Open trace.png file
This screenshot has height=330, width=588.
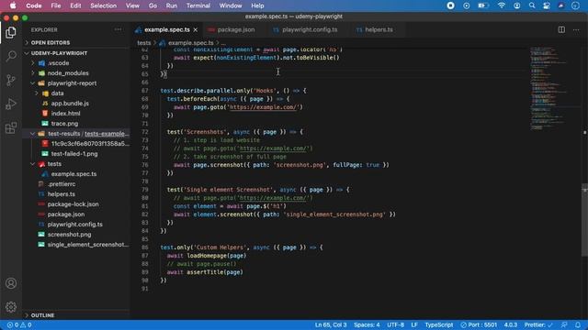click(x=64, y=124)
